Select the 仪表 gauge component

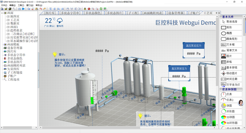(231, 94)
